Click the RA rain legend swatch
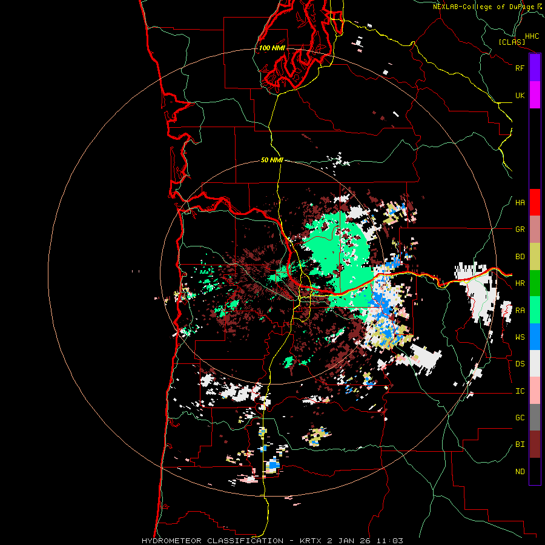 [x=535, y=310]
